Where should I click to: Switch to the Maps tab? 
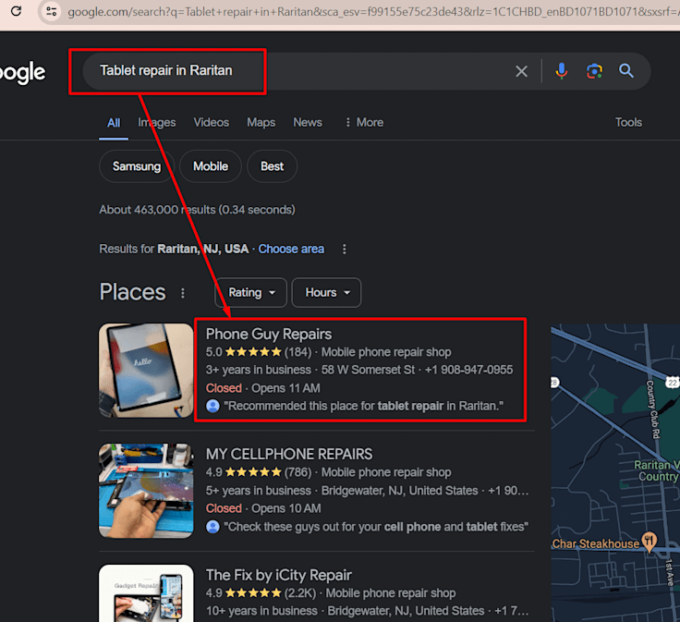pos(261,122)
